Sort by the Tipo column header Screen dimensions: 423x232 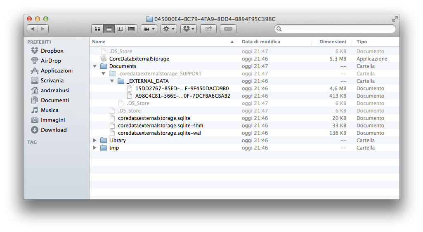376,42
